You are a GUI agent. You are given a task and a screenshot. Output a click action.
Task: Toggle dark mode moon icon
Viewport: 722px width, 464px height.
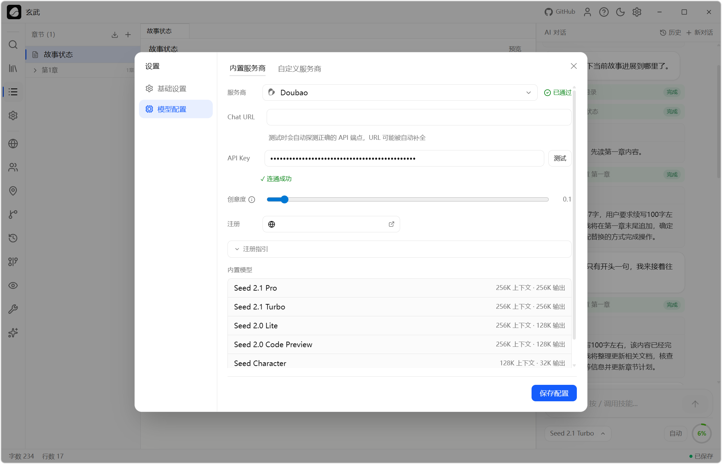pyautogui.click(x=620, y=12)
